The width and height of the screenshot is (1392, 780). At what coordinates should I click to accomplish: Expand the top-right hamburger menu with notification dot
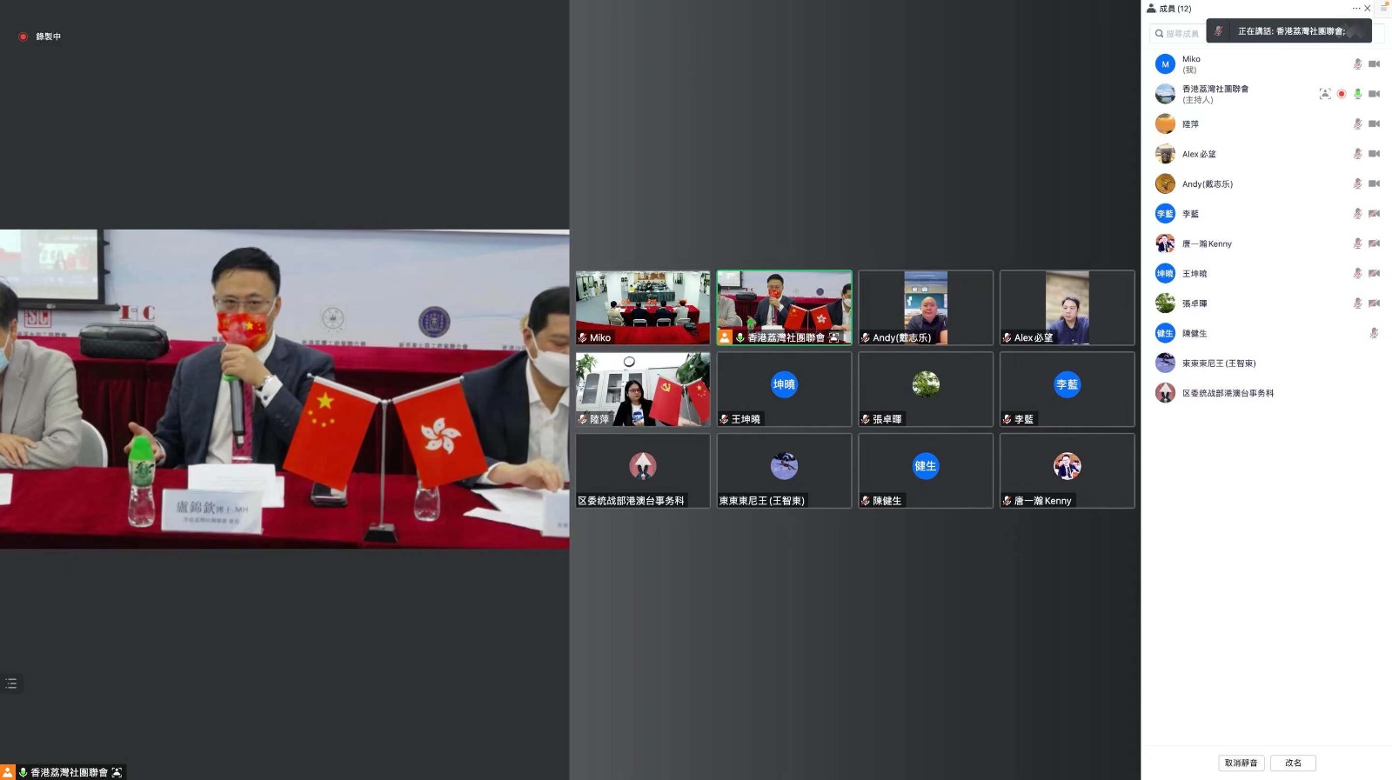pyautogui.click(x=1383, y=7)
